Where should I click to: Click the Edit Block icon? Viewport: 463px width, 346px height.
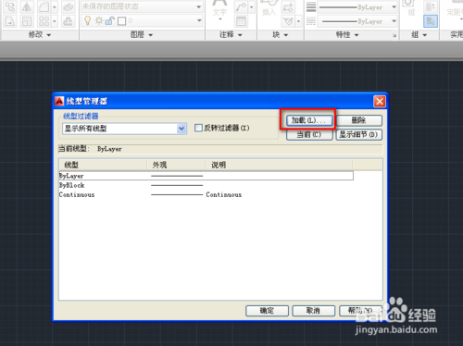288,21
